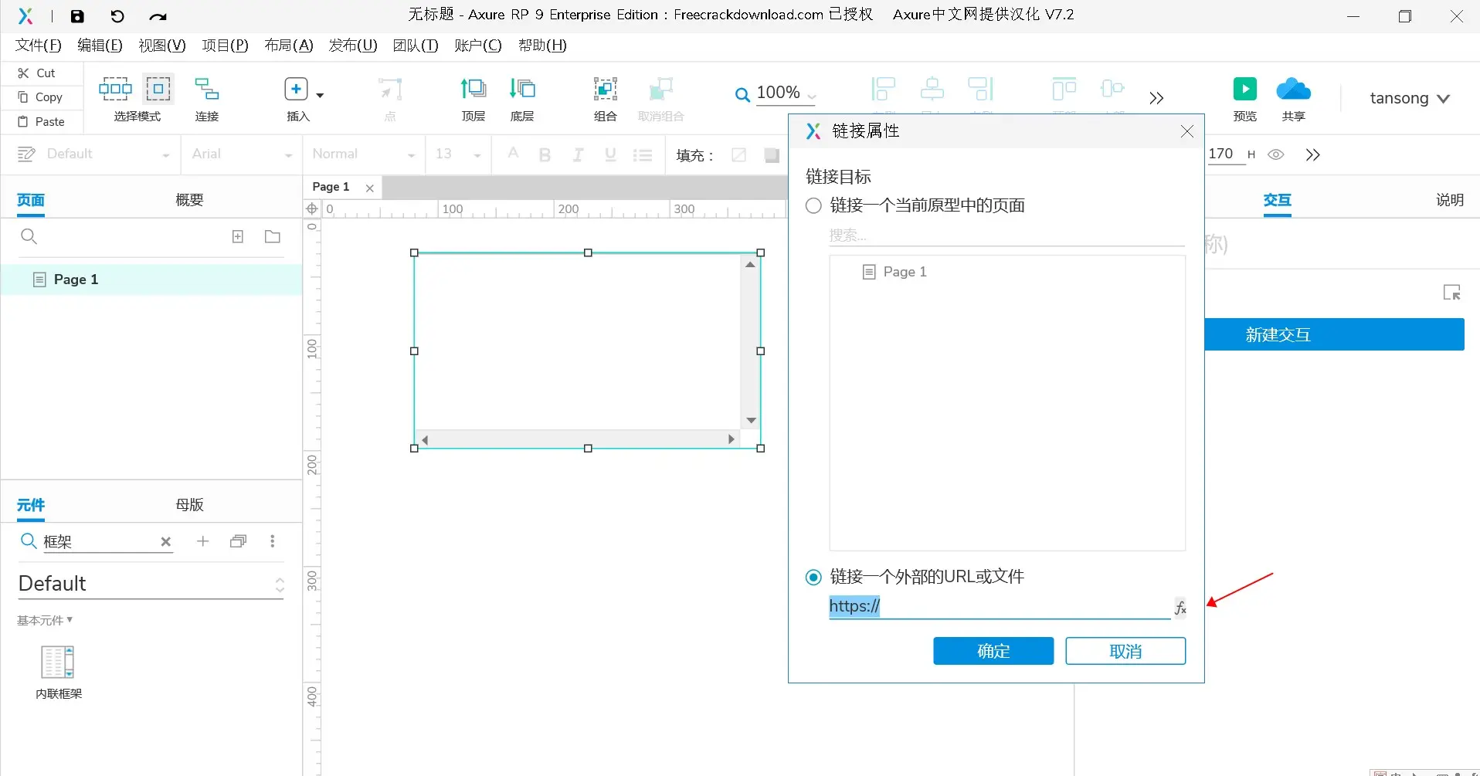Toggle underline text formatting

610,154
